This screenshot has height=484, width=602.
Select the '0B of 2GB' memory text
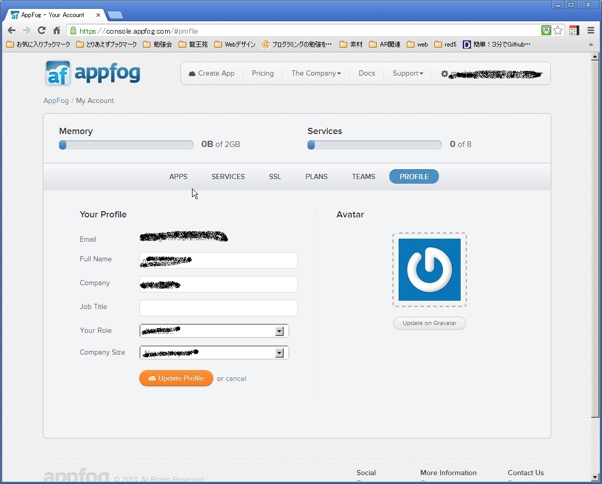[221, 144]
